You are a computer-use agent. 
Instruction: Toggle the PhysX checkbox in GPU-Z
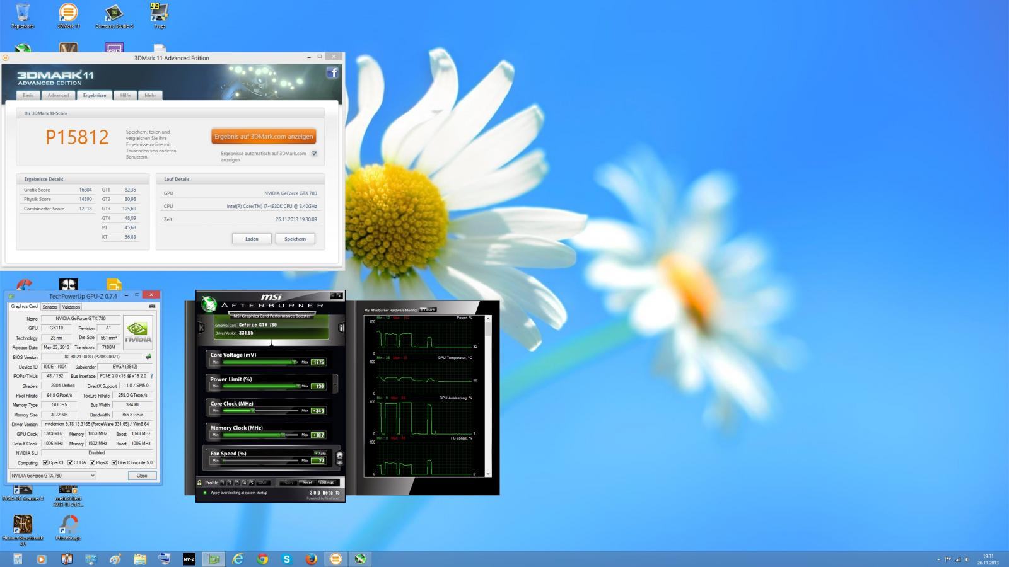[92, 463]
